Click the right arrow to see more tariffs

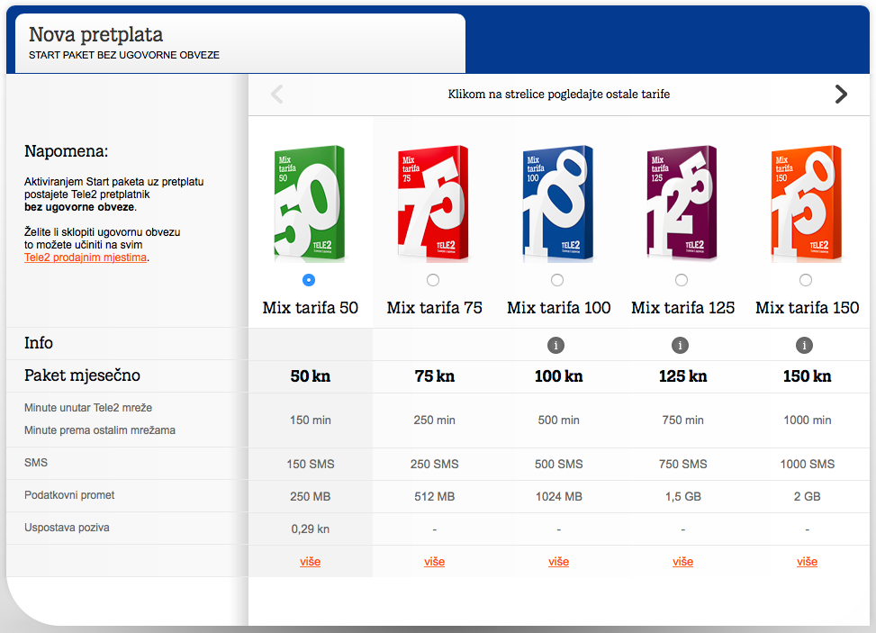(841, 94)
